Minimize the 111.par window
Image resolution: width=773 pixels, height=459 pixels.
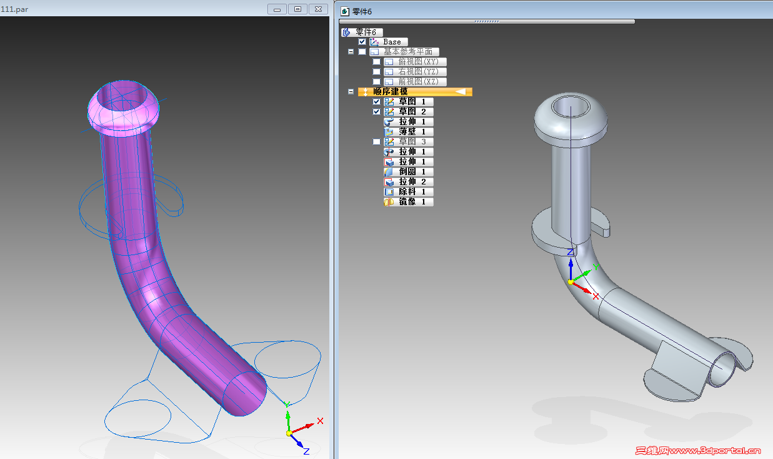point(277,9)
